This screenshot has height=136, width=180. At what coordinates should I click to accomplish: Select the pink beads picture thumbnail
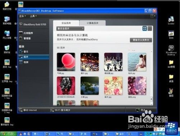coord(113,85)
